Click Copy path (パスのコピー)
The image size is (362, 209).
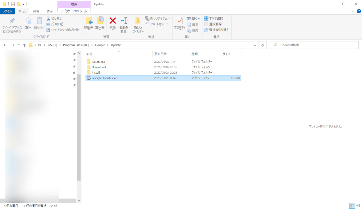point(56,24)
